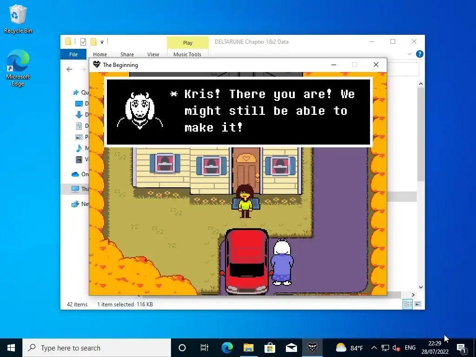Select the Music note item in navigation pane
Viewport: 476px width, 357px height.
pos(81,148)
